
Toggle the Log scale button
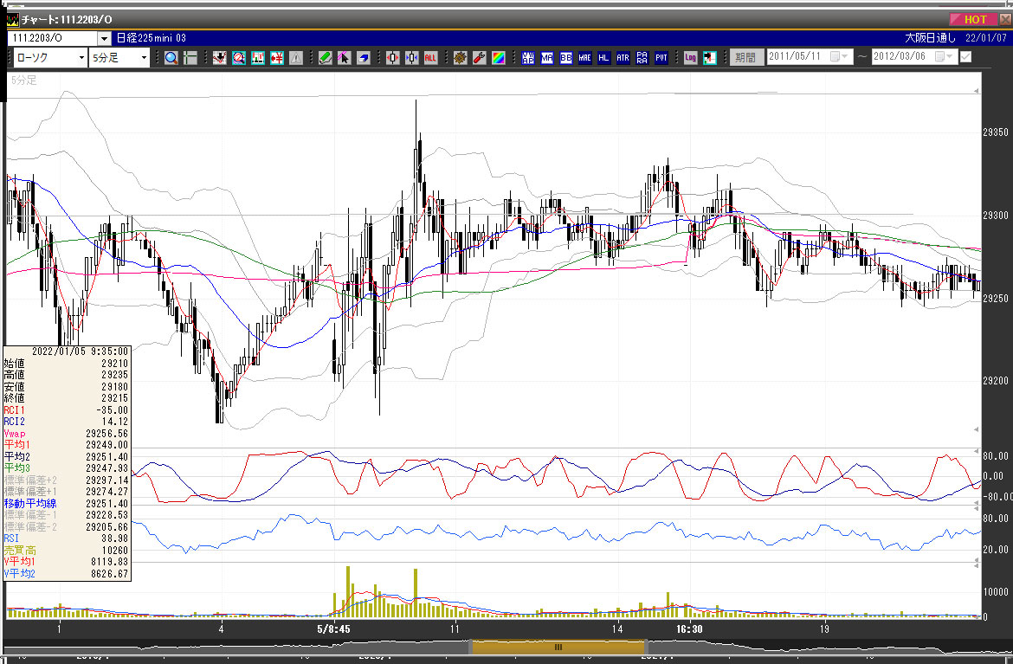691,58
